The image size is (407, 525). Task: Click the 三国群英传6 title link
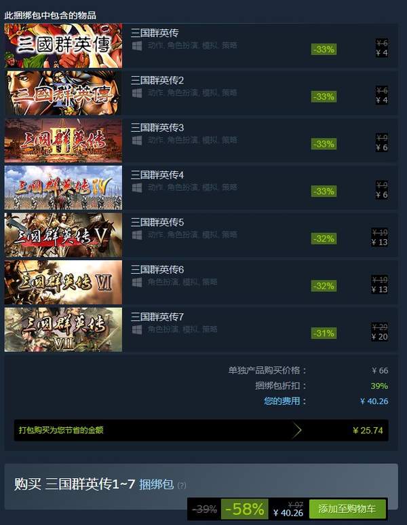pyautogui.click(x=157, y=270)
